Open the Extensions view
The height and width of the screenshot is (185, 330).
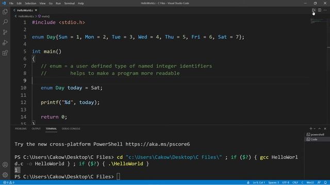pyautogui.click(x=5, y=52)
